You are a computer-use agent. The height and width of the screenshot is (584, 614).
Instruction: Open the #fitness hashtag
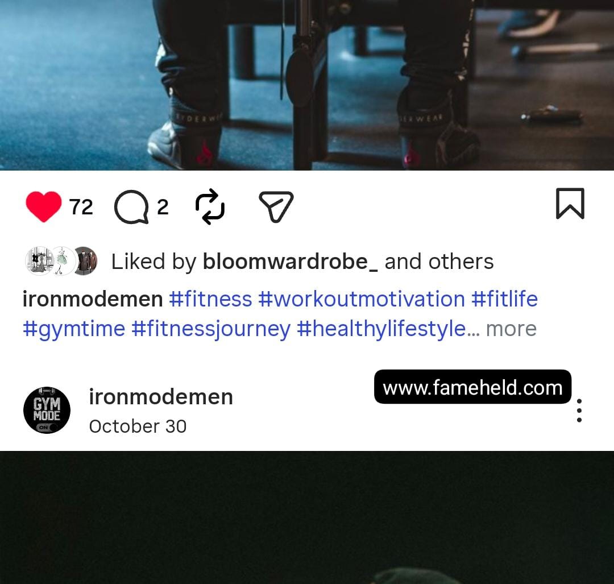click(210, 299)
